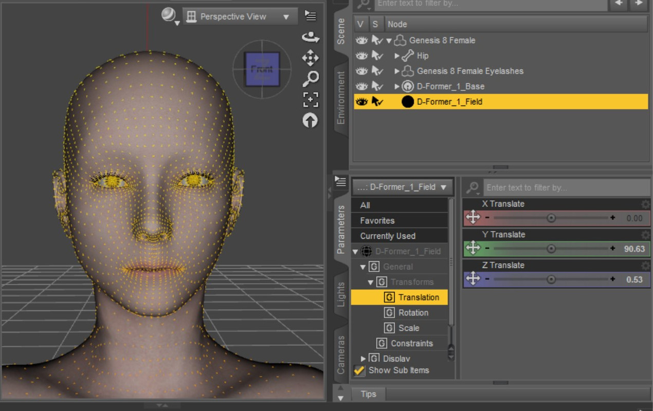Open the draw style sphere icon
Viewport: 653px width, 411px height.
point(169,15)
